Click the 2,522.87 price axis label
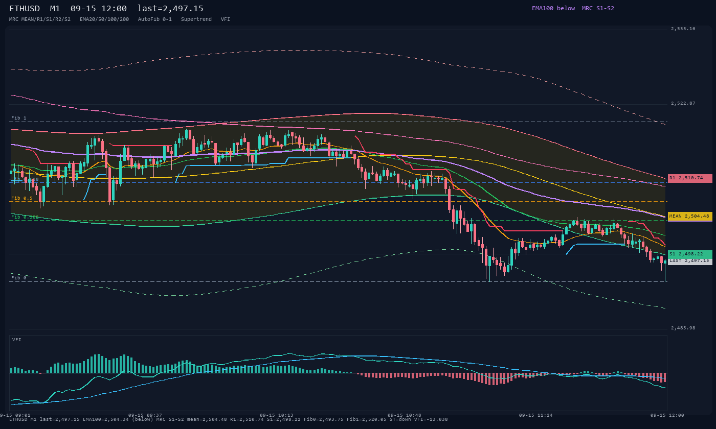Viewport: 716px width, 429px height. pos(683,103)
